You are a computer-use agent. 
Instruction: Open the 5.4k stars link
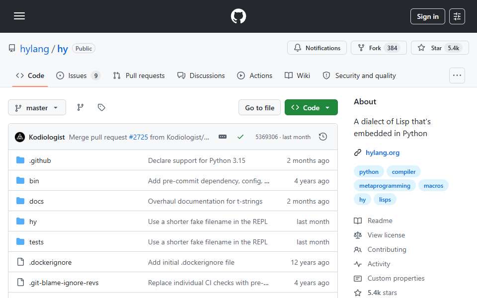pos(376,293)
